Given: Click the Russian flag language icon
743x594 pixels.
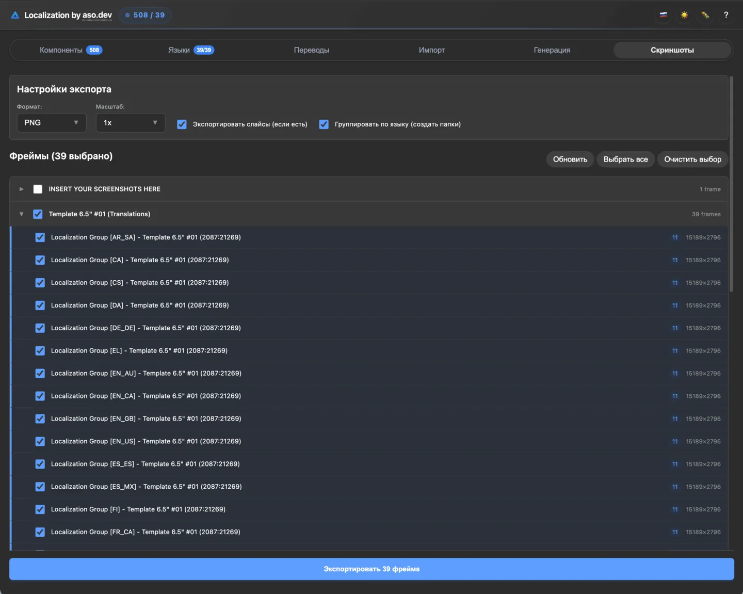Looking at the screenshot, I should tap(664, 15).
